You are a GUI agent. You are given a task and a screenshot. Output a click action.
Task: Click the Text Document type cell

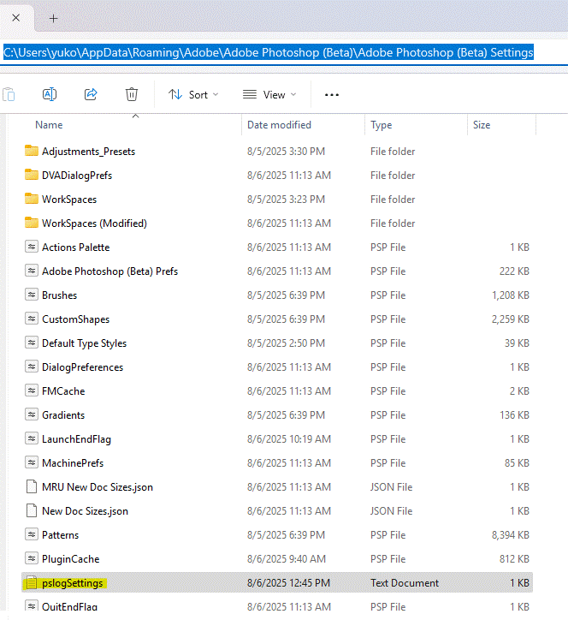coord(405,583)
